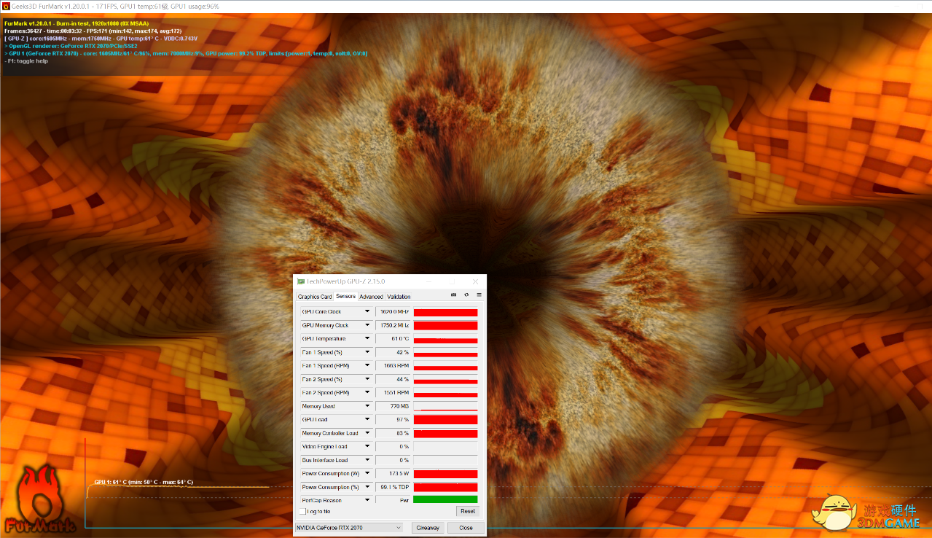Open the Bus Interface Load dropdown
This screenshot has height=538, width=932.
(x=367, y=460)
